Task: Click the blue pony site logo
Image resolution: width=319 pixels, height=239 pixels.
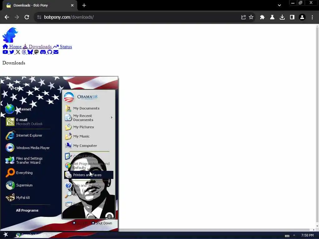Action: click(x=10, y=35)
